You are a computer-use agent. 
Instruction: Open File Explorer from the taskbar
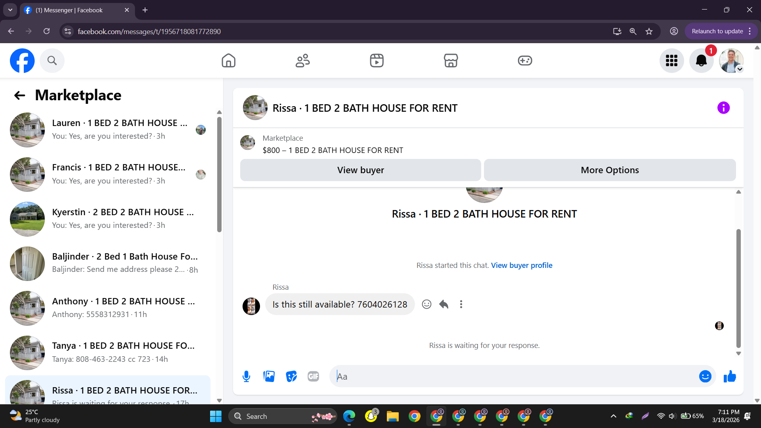coord(392,416)
